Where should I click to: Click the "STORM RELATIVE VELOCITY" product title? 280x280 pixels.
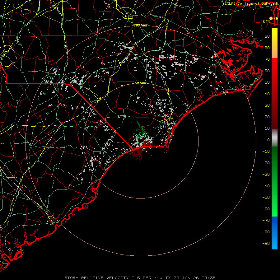[96, 278]
